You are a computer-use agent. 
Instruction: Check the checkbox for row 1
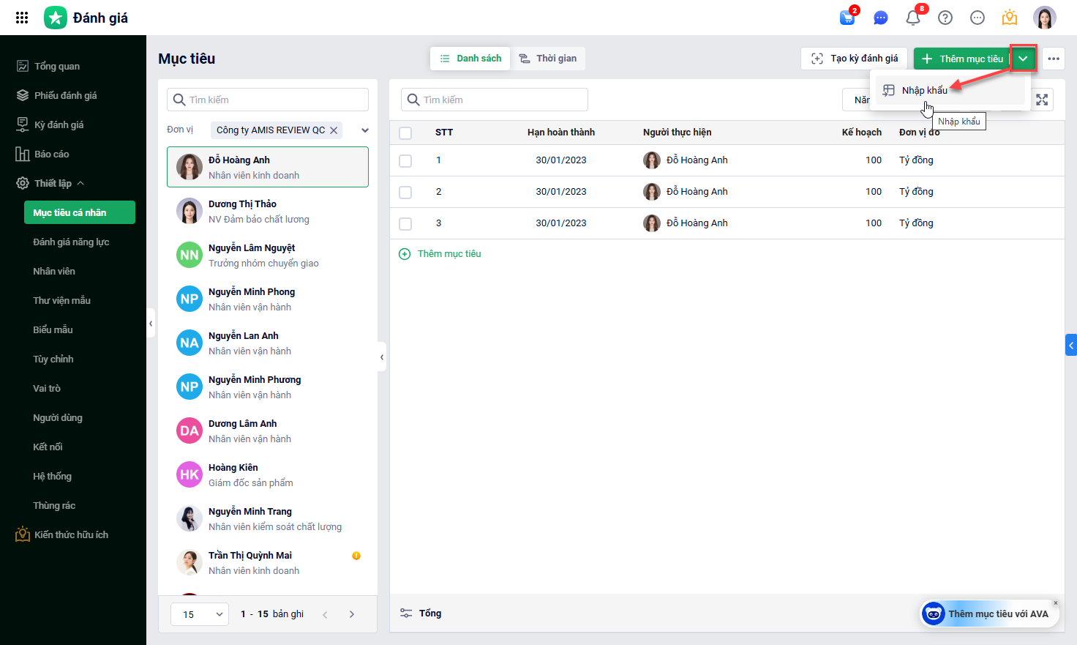405,160
